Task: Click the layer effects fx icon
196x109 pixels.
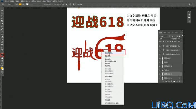Action: click(166, 81)
